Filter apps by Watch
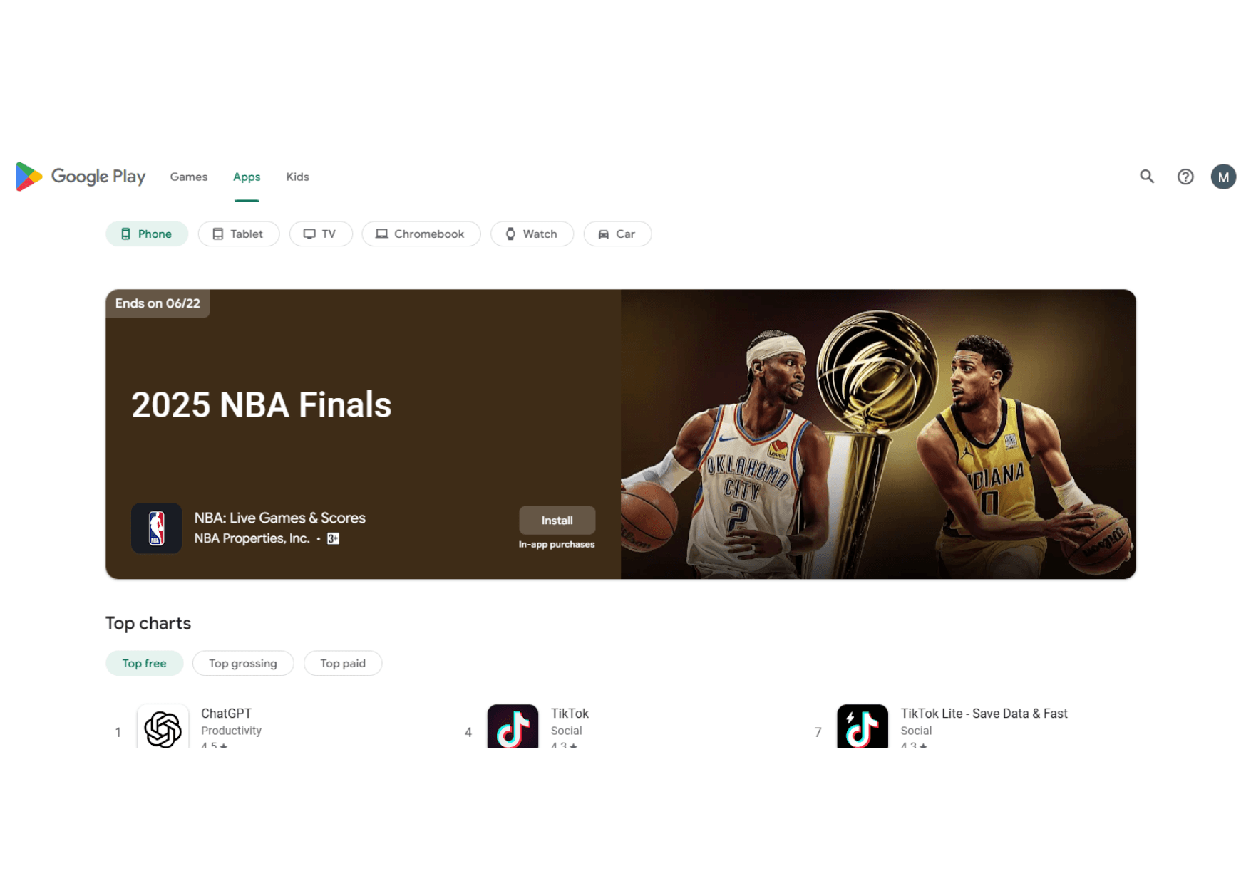This screenshot has width=1246, height=883. coord(531,234)
